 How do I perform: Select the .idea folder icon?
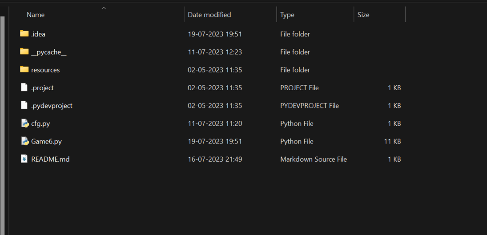[x=24, y=33]
